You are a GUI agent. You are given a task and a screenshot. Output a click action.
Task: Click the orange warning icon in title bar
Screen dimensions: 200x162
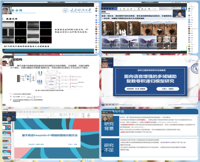click(81, 110)
